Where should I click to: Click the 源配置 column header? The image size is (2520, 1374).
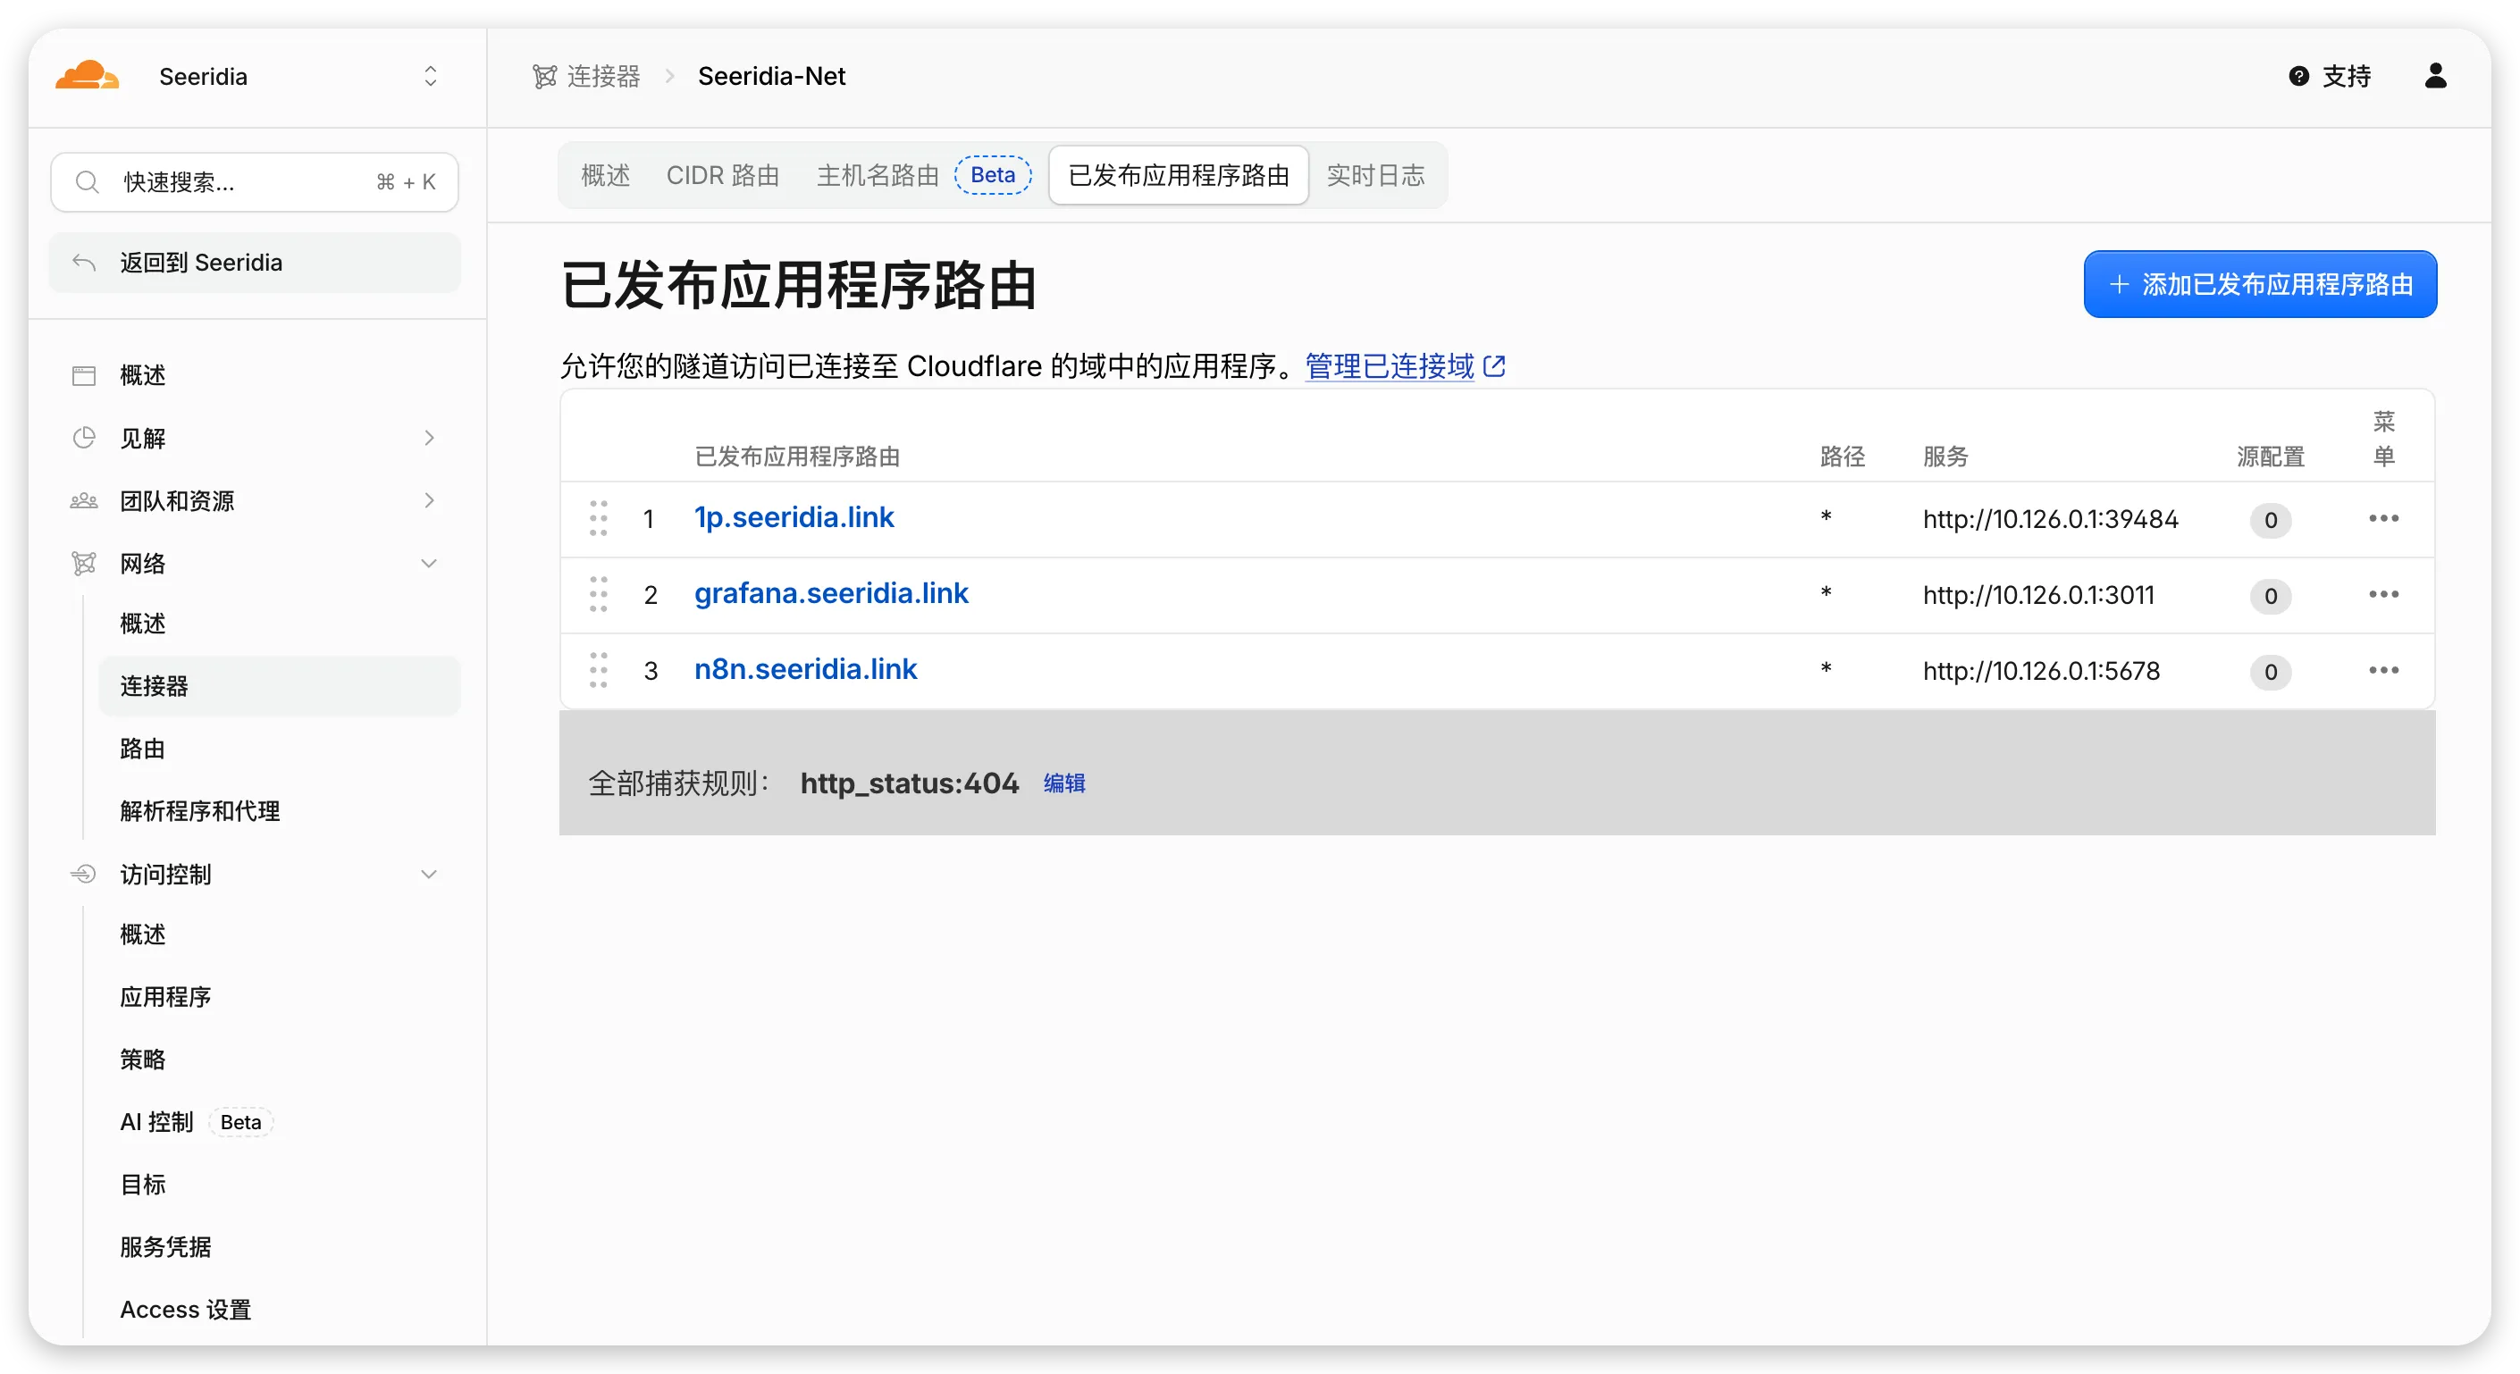pos(2271,457)
